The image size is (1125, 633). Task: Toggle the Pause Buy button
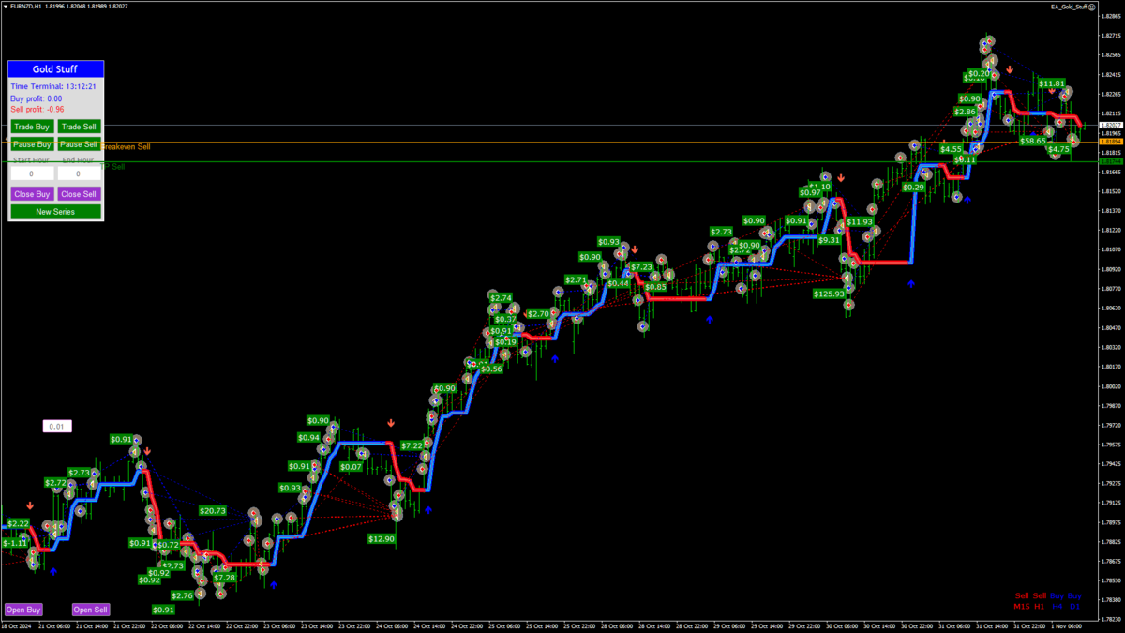[32, 144]
